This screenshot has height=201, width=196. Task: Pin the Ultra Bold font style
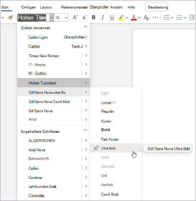pyautogui.click(x=96, y=148)
